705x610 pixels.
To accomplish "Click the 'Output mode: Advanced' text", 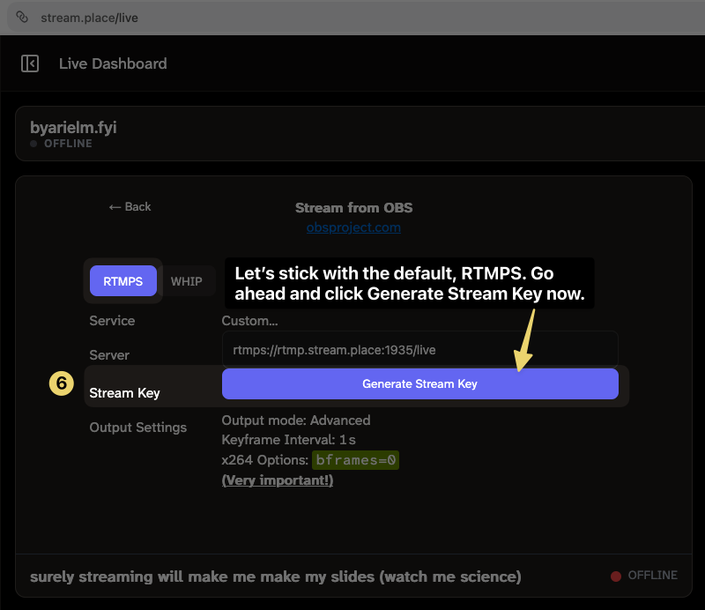I will click(296, 420).
